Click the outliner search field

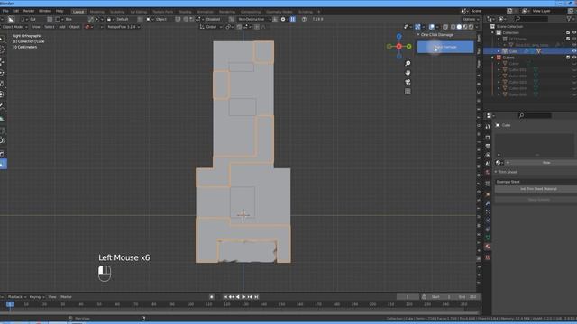(x=532, y=19)
